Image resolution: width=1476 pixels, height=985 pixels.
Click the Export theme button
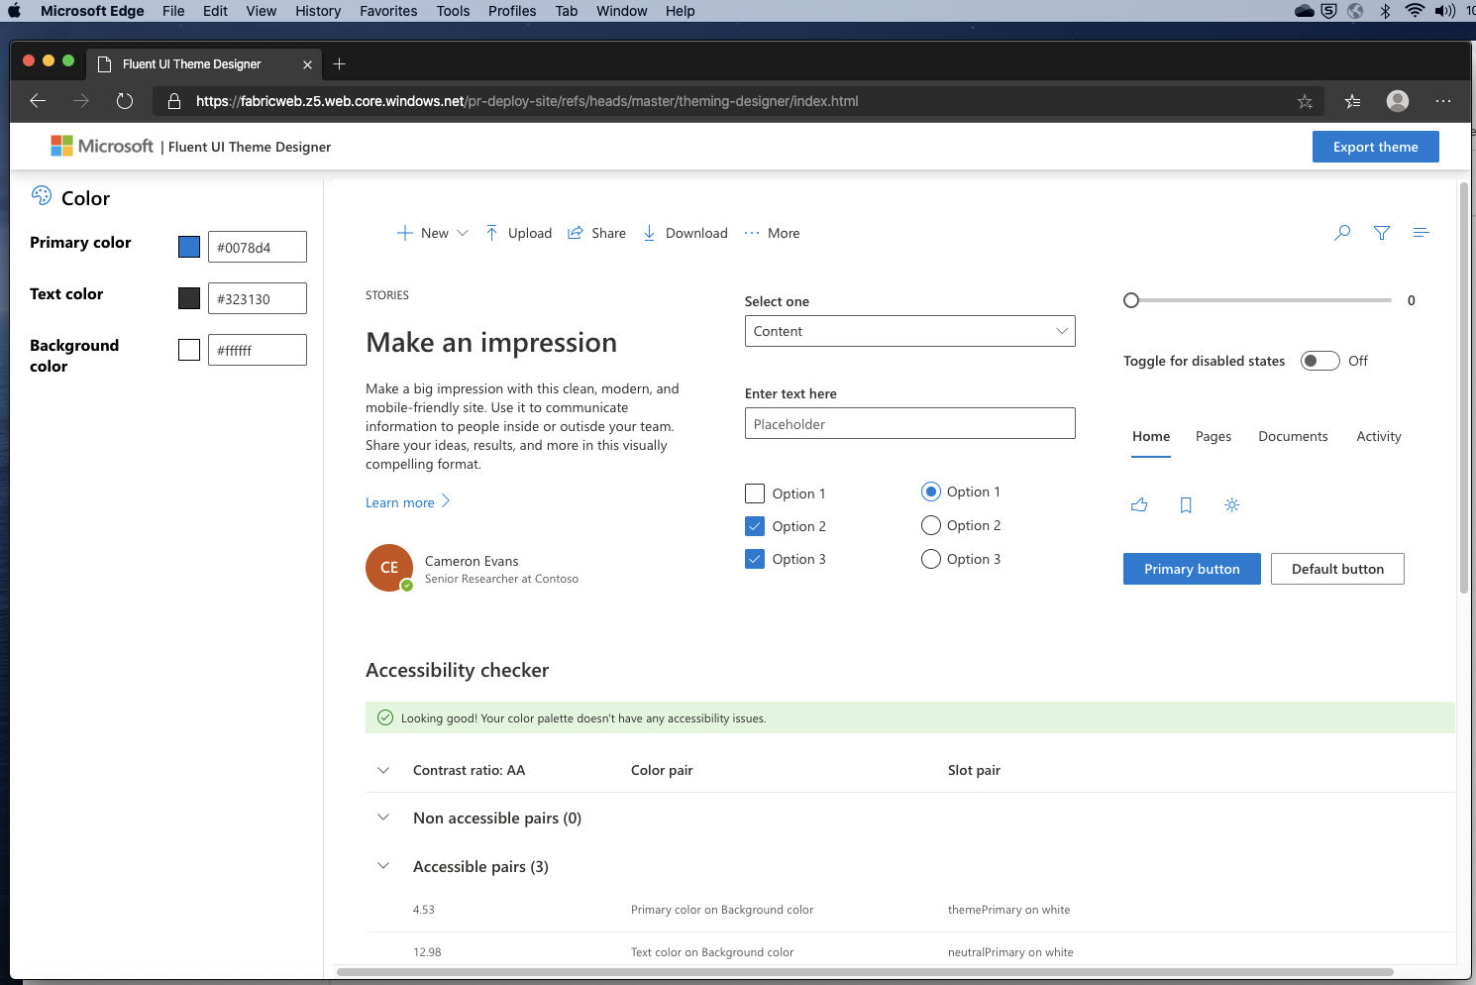(1375, 146)
